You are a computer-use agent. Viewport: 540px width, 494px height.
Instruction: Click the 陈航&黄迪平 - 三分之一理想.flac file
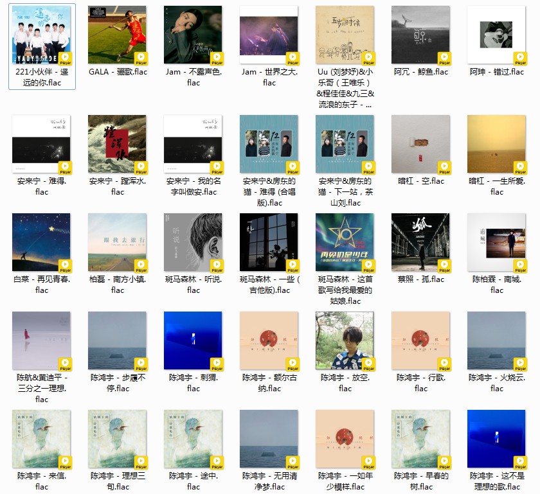pyautogui.click(x=42, y=340)
